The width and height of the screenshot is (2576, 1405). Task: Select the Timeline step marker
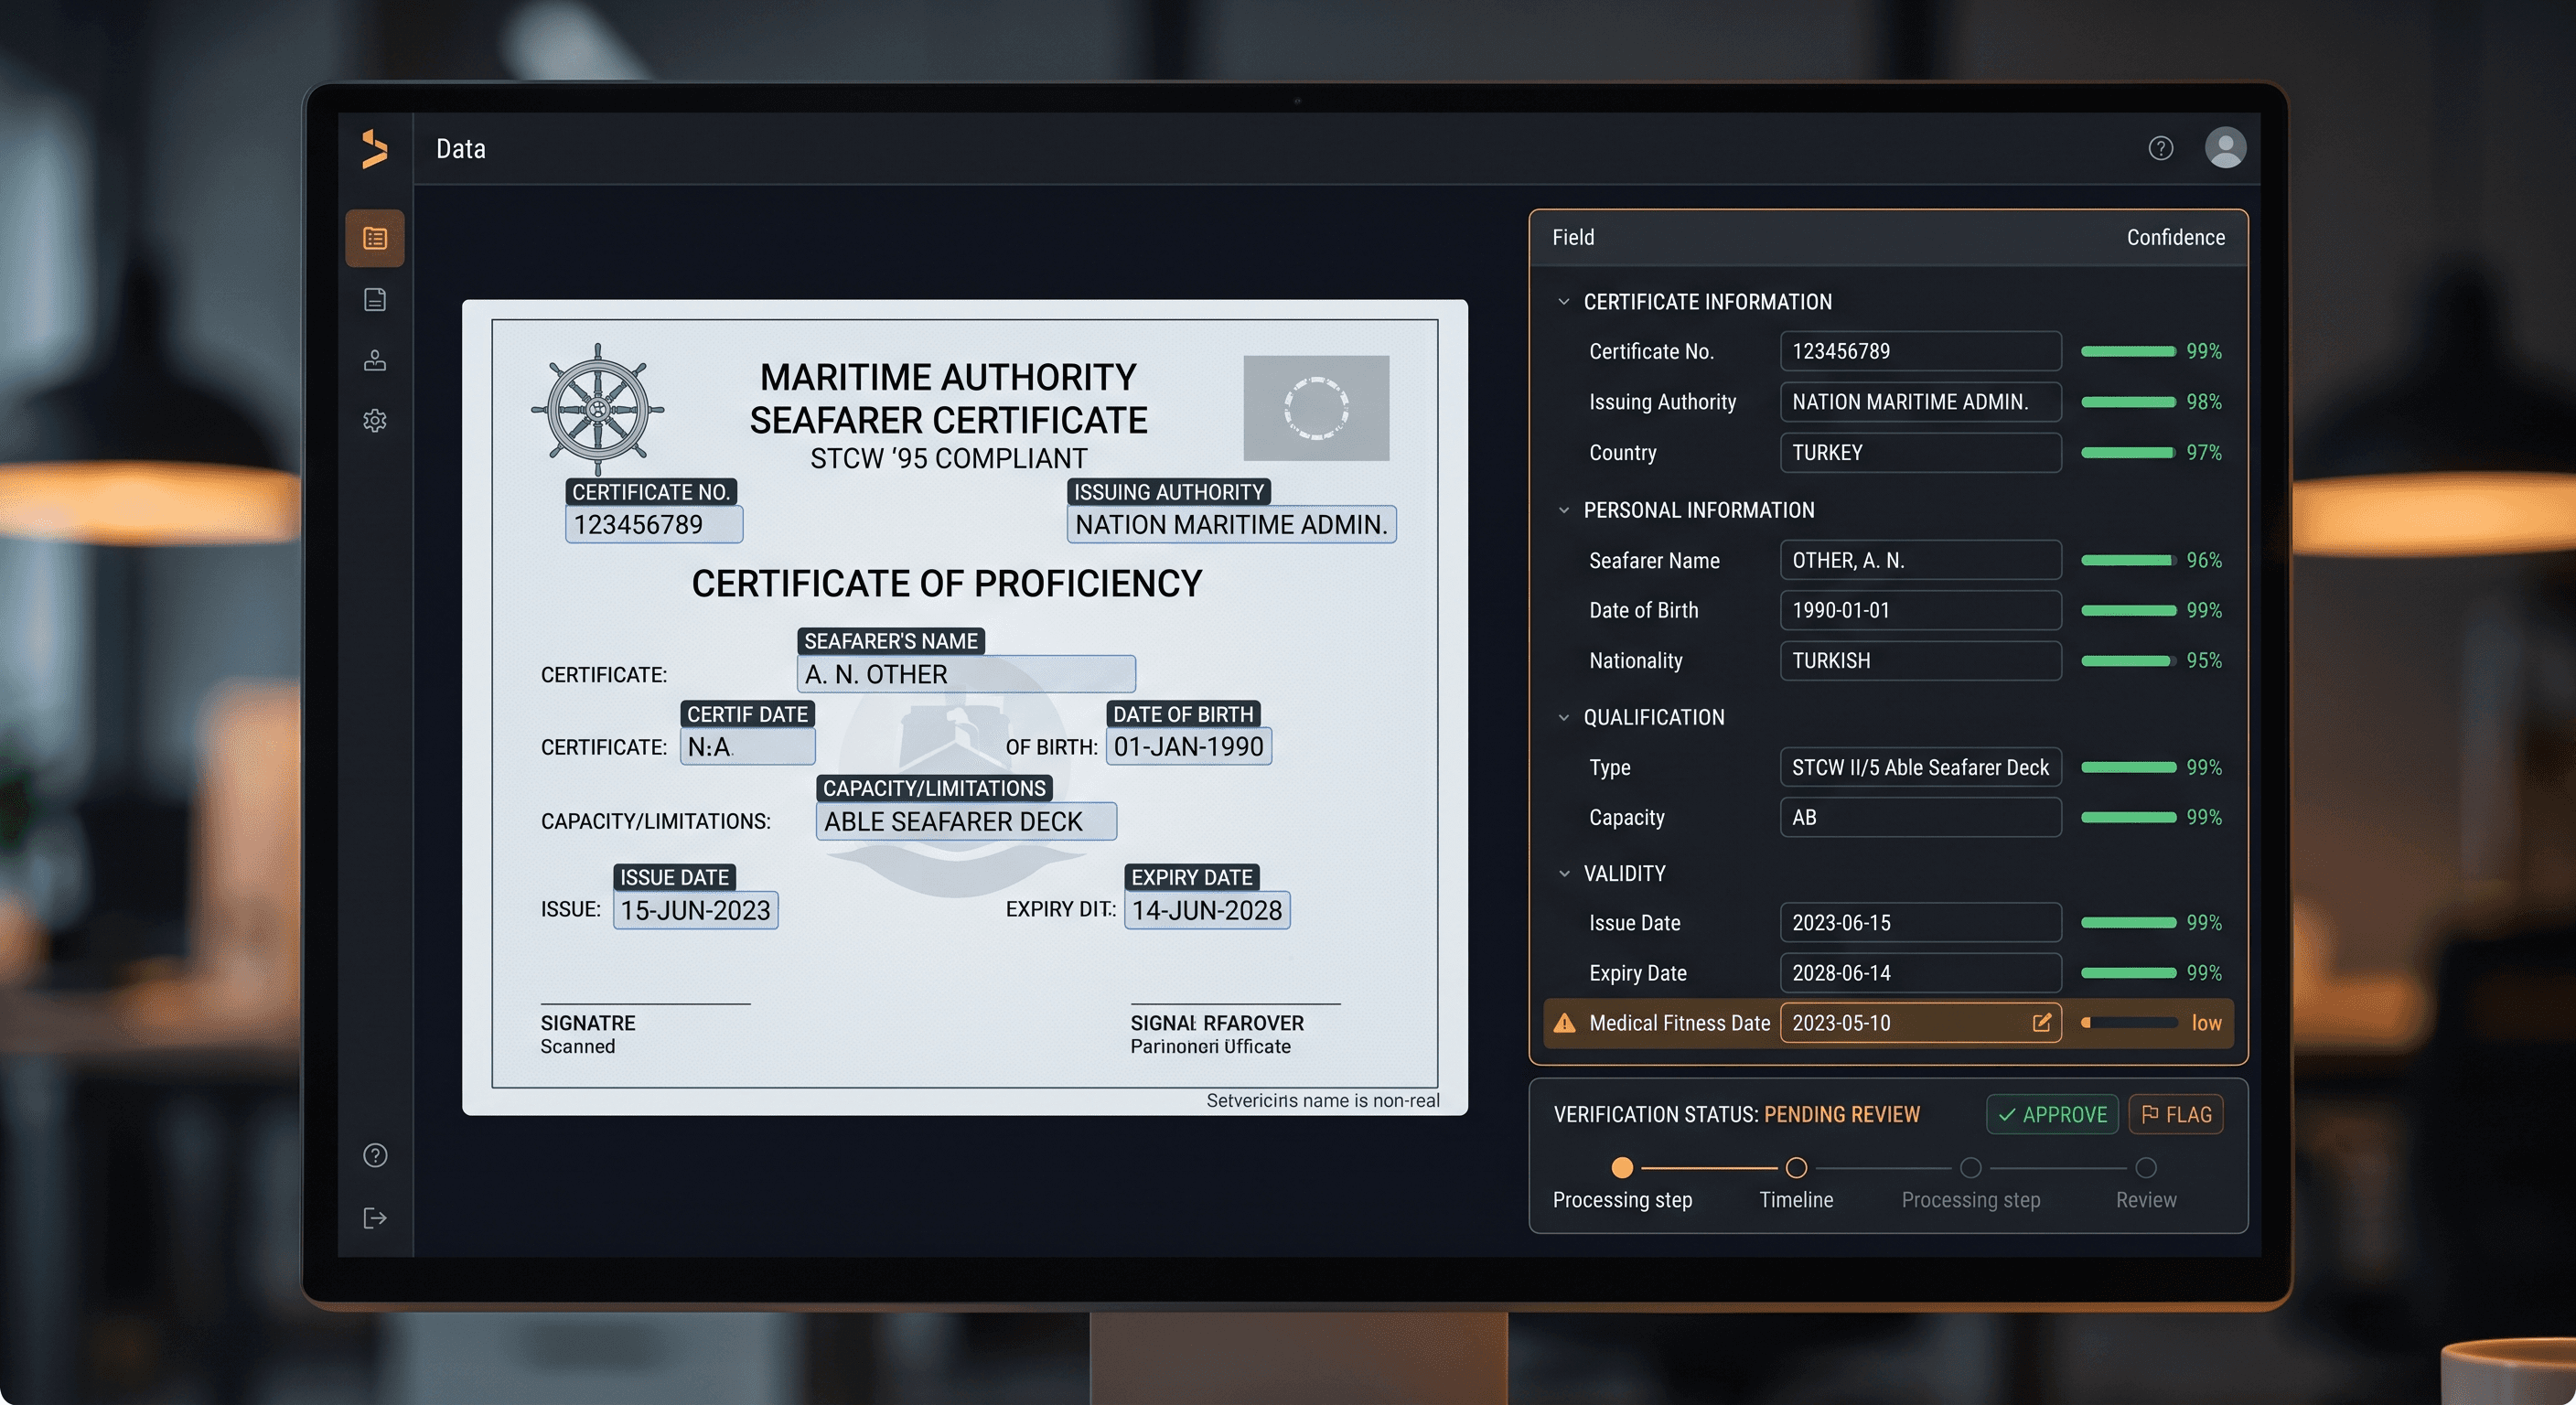[x=1796, y=1167]
